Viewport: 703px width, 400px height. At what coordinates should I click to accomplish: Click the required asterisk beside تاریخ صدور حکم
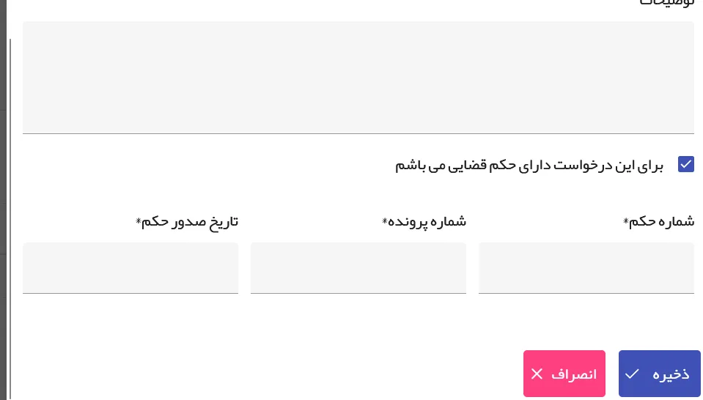(x=139, y=221)
